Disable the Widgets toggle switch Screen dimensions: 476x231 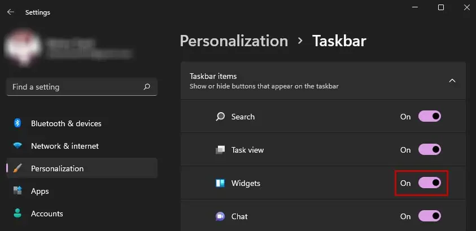(x=430, y=183)
